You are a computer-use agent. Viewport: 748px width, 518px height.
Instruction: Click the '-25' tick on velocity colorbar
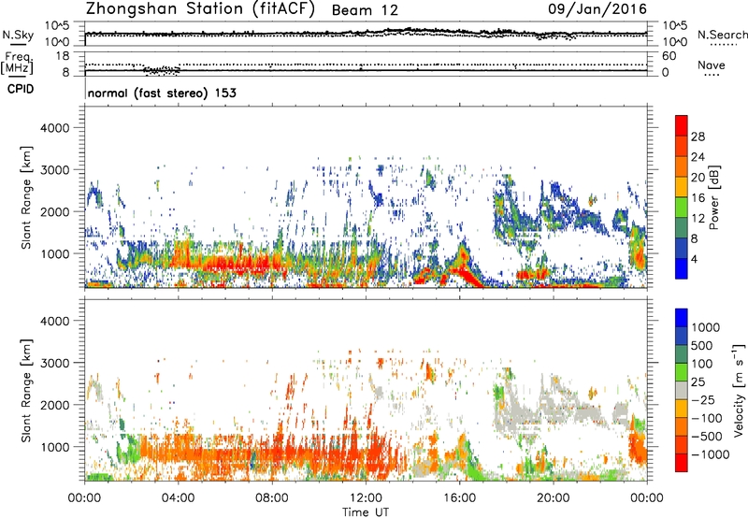[705, 399]
